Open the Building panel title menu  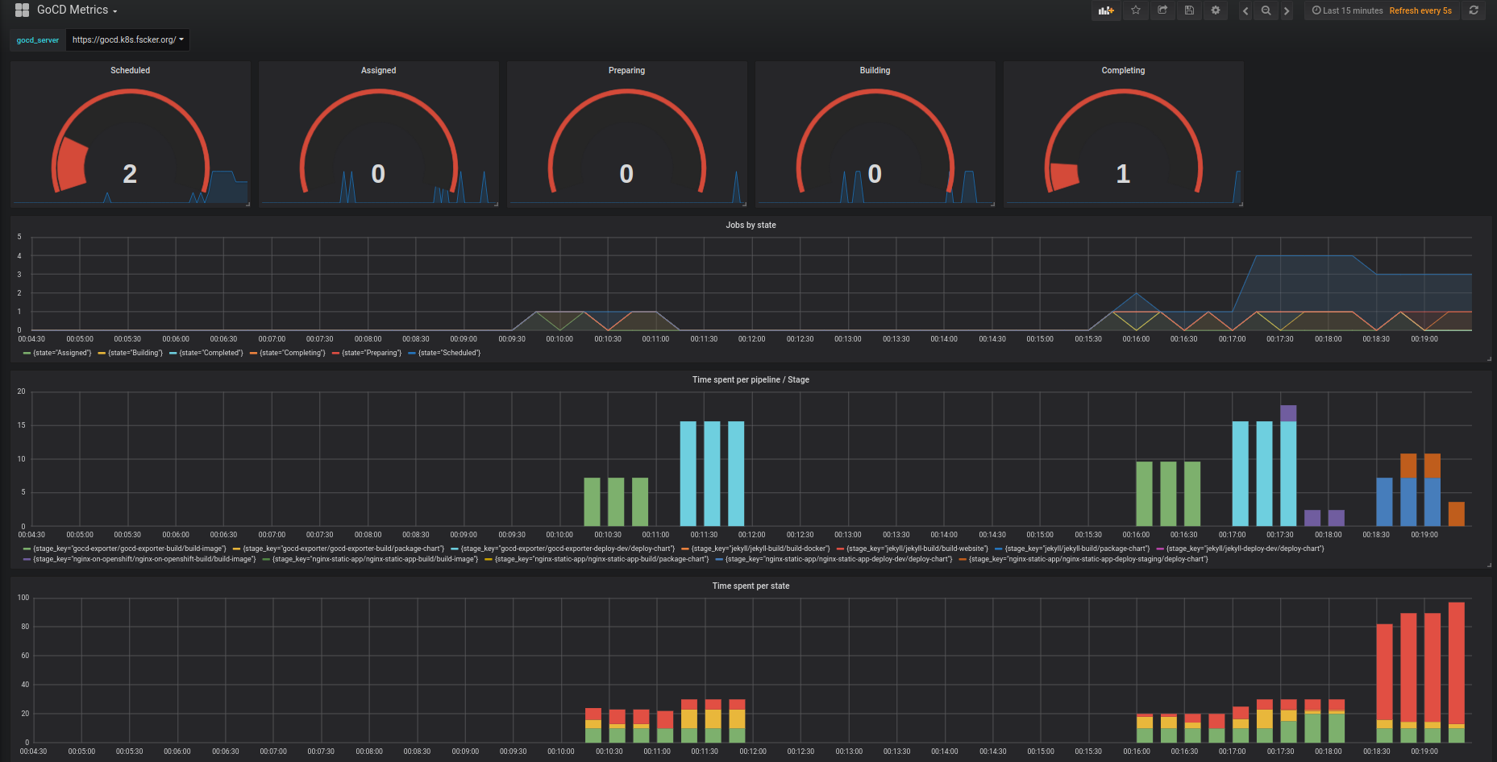875,71
